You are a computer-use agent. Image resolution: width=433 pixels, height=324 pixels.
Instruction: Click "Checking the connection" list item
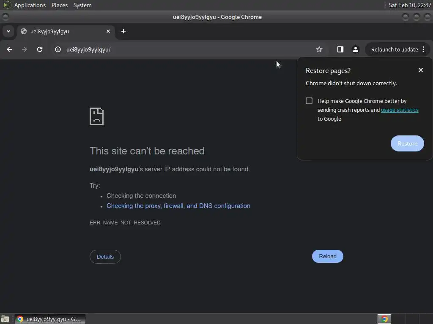(x=141, y=196)
